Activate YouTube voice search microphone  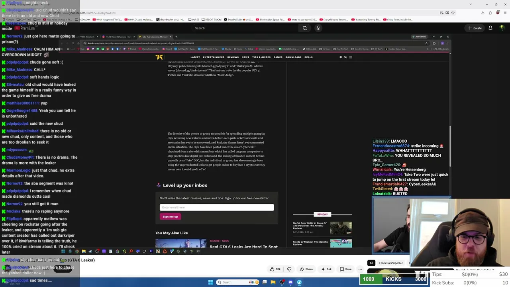click(318, 28)
